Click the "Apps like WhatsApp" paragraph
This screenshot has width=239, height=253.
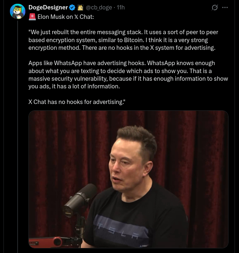click(128, 75)
